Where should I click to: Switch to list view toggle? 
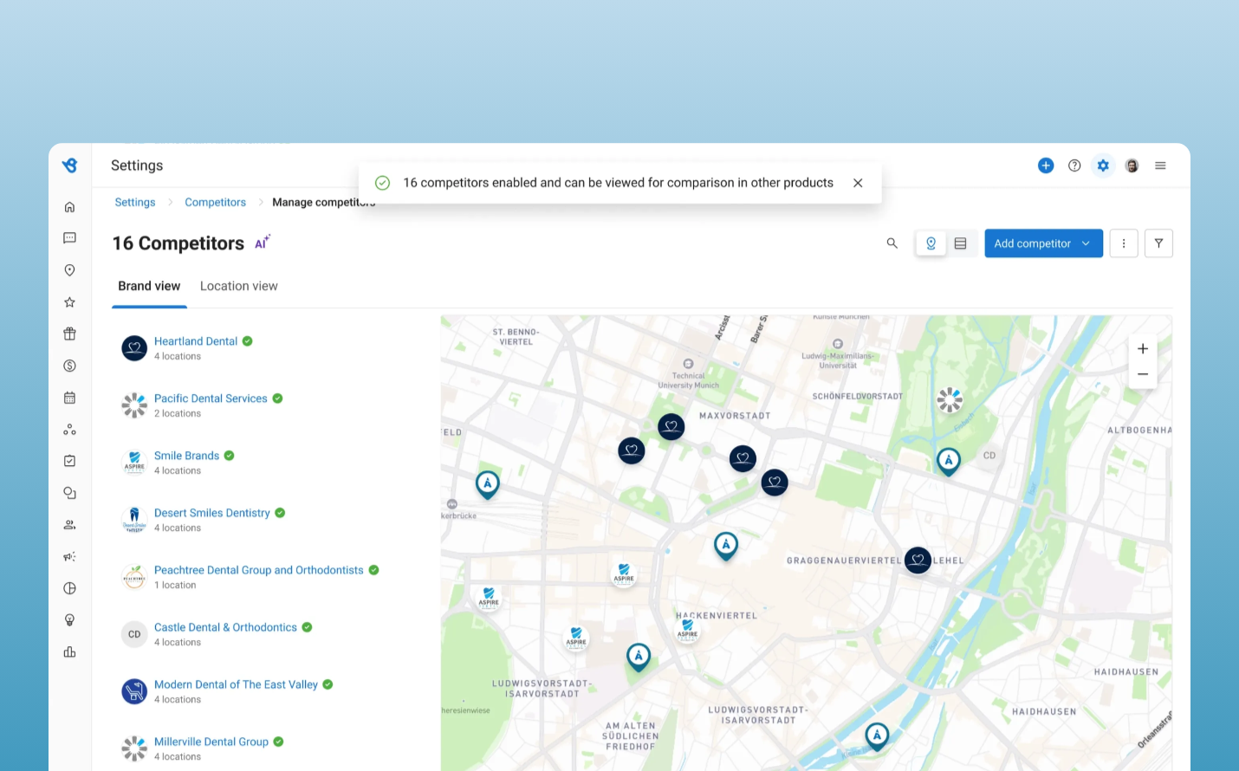tap(961, 243)
